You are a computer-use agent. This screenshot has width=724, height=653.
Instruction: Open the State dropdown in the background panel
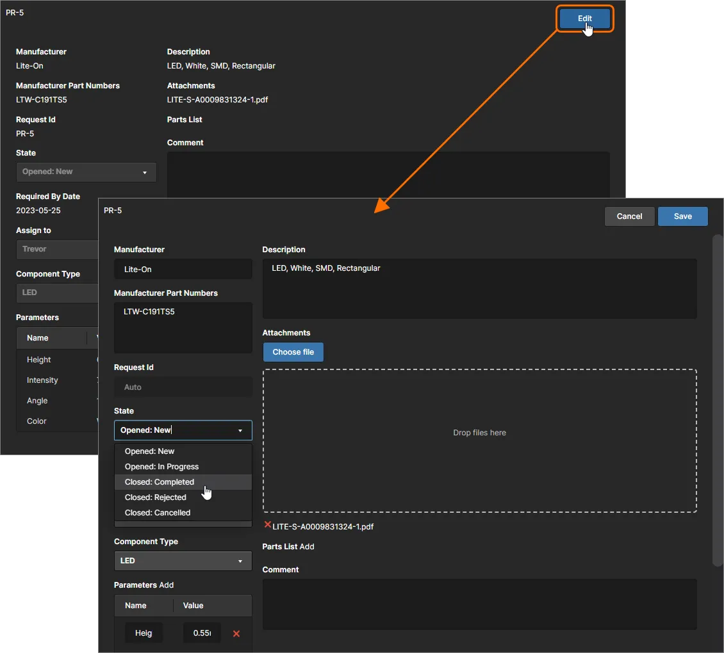tap(86, 172)
